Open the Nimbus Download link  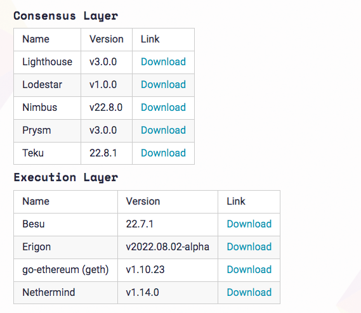[x=163, y=108]
